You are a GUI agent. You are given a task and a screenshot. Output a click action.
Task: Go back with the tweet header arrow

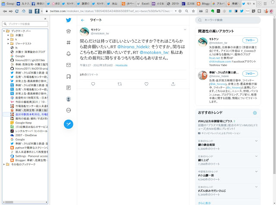pos(82,20)
